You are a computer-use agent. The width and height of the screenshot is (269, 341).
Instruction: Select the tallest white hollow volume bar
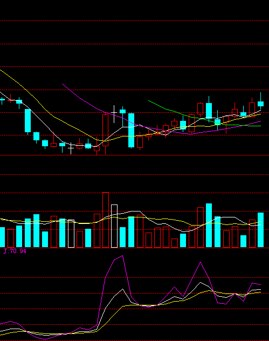114,226
